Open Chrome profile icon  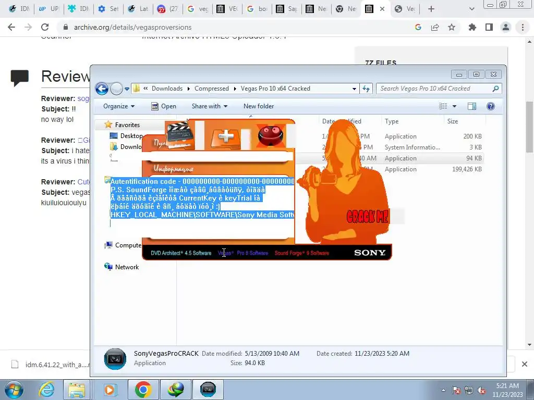(506, 27)
